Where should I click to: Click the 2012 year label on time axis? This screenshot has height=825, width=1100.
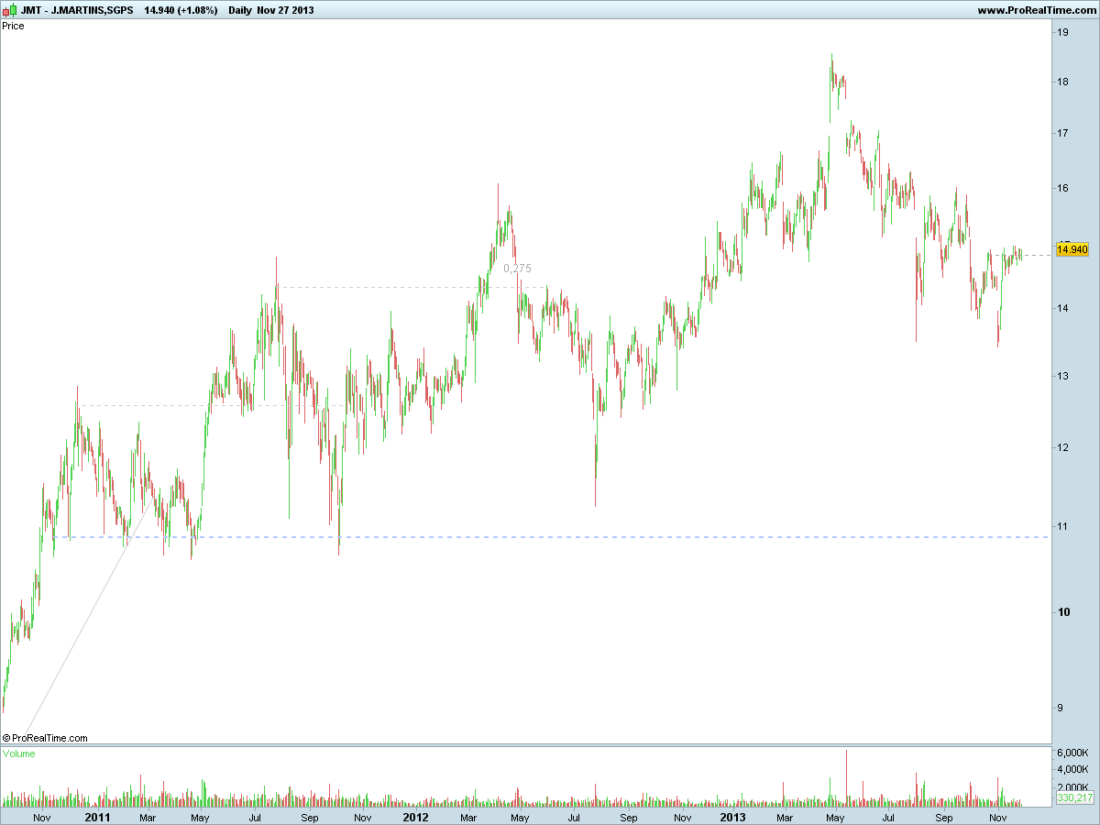click(415, 816)
